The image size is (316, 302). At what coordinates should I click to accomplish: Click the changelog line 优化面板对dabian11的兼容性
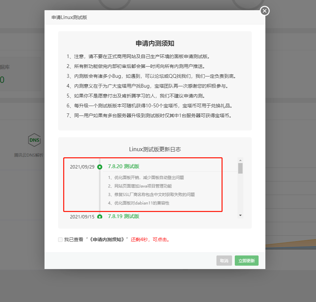[x=139, y=203]
